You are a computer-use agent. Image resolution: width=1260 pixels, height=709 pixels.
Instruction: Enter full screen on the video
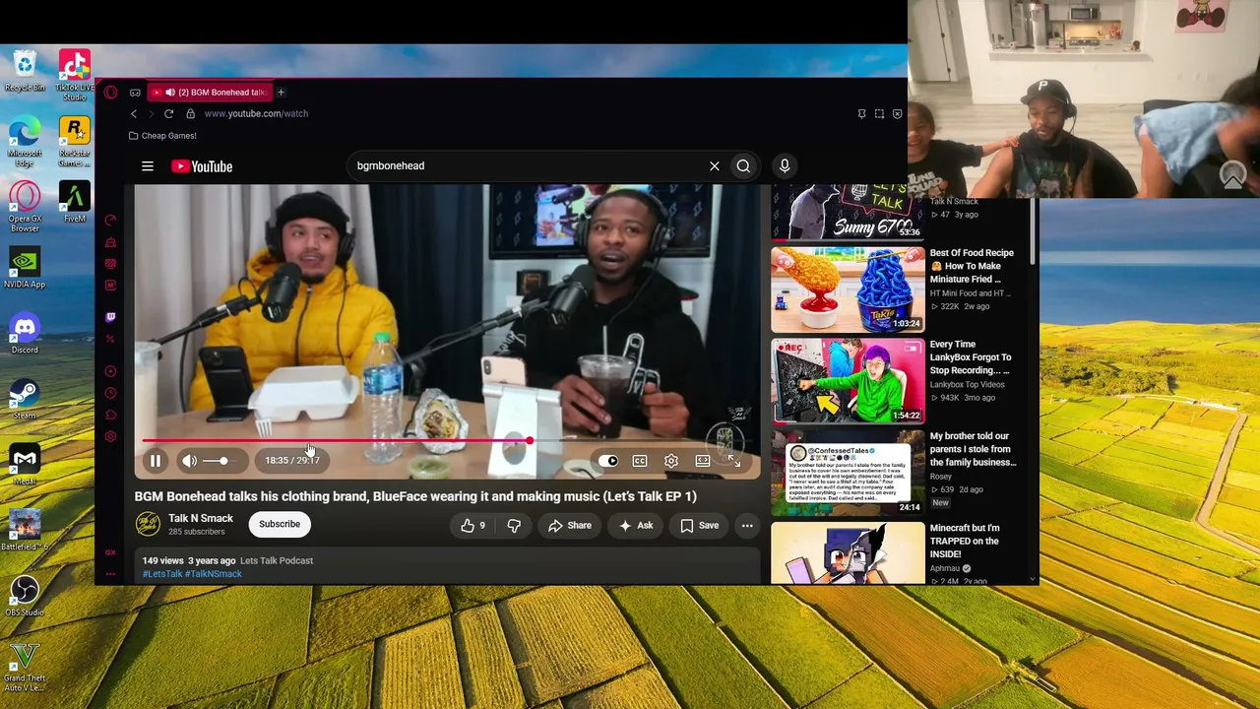(x=734, y=461)
